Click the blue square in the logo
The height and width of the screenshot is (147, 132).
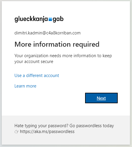click(50, 20)
